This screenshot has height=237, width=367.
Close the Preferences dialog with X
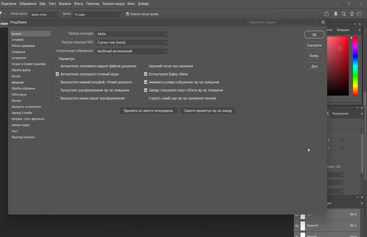323,22
